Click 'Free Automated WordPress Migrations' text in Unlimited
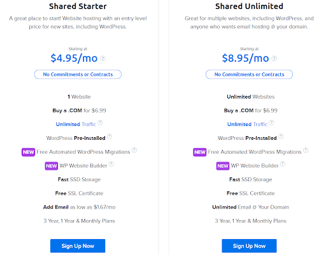The width and height of the screenshot is (326, 255). pos(255,152)
